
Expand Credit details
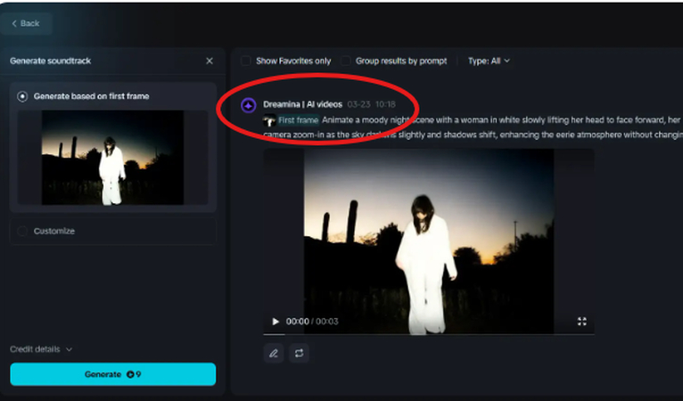41,349
